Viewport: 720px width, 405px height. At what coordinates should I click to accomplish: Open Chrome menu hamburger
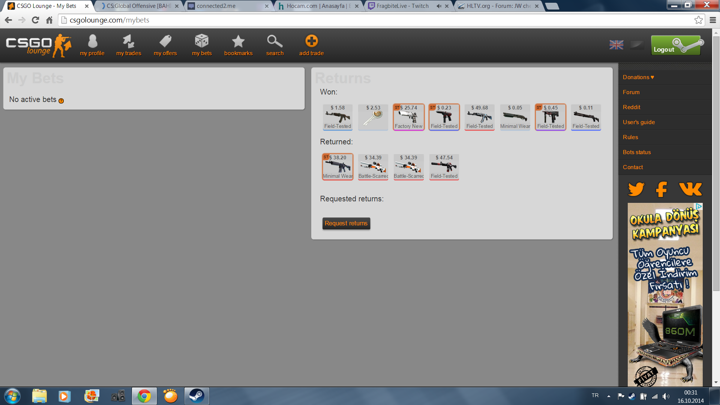coord(713,20)
